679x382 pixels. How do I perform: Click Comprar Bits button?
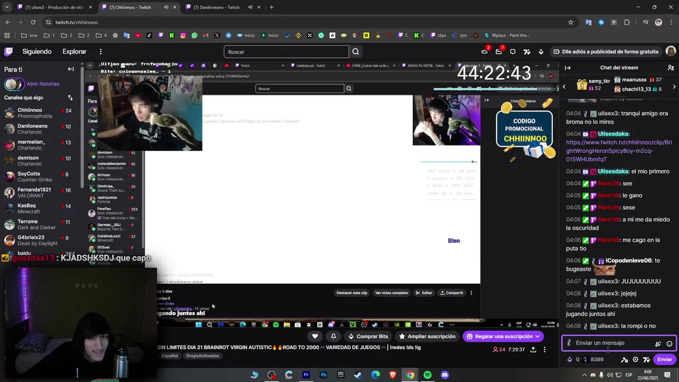pos(368,336)
